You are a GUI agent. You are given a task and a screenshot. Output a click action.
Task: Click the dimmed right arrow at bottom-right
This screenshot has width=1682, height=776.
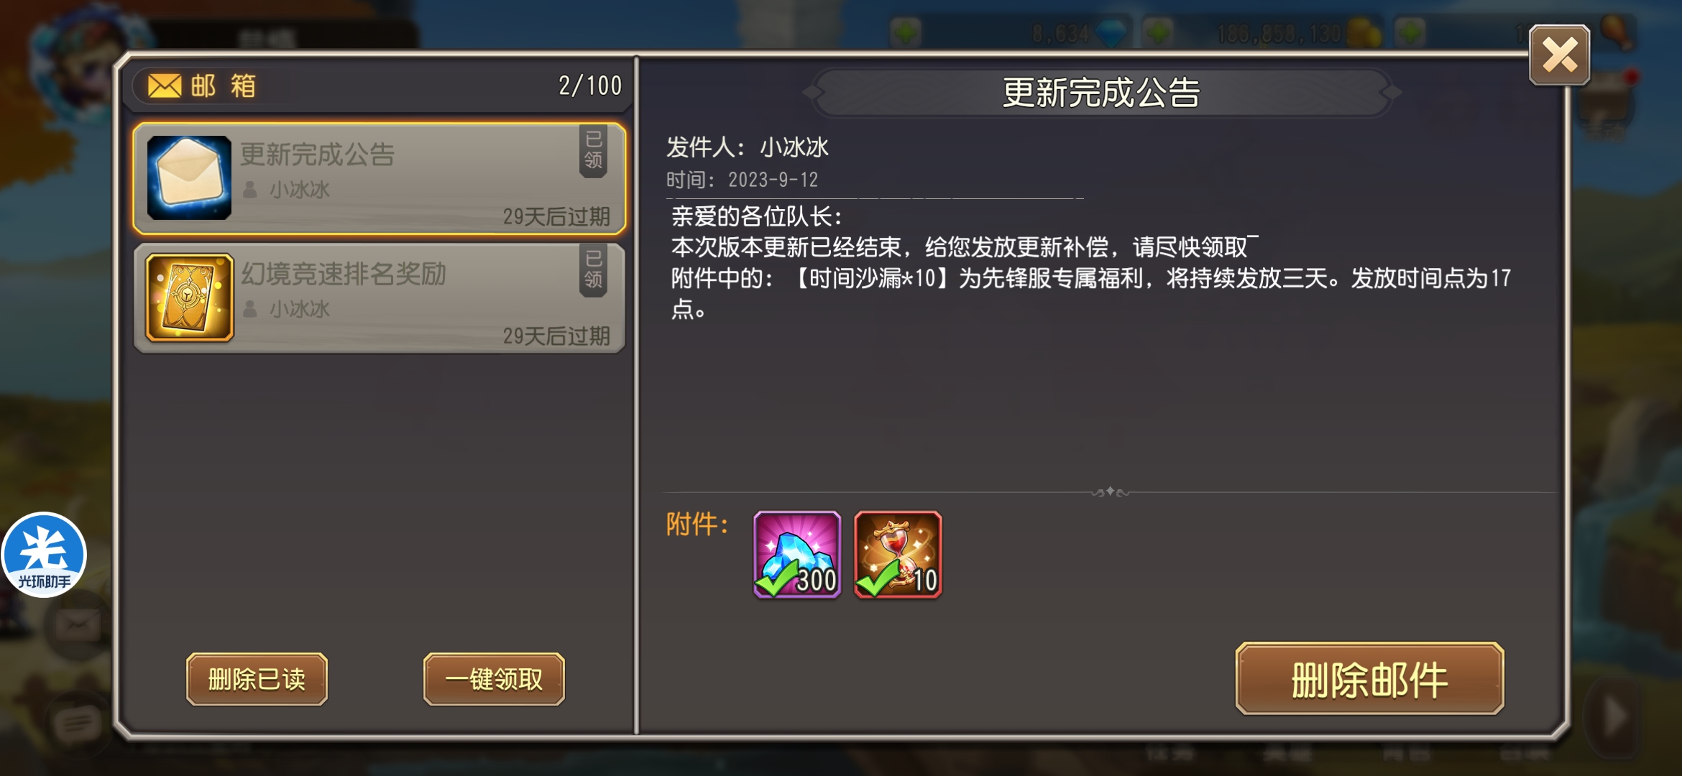[1614, 716]
